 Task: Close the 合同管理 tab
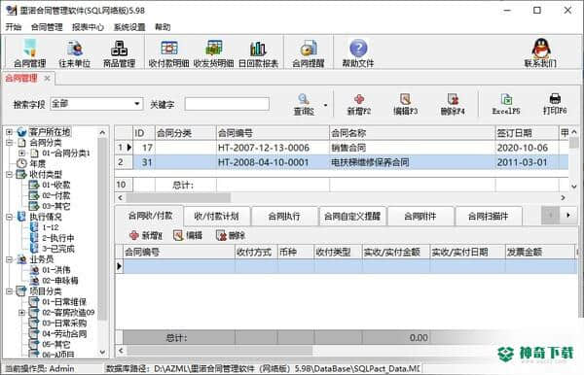(47, 79)
